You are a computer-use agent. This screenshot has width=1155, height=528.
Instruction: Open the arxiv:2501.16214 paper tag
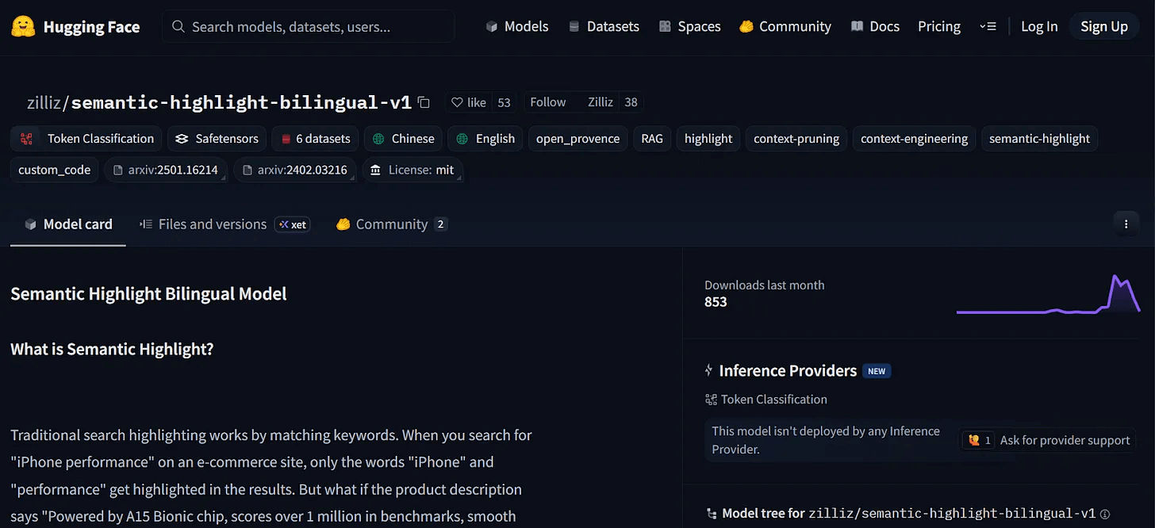(166, 170)
